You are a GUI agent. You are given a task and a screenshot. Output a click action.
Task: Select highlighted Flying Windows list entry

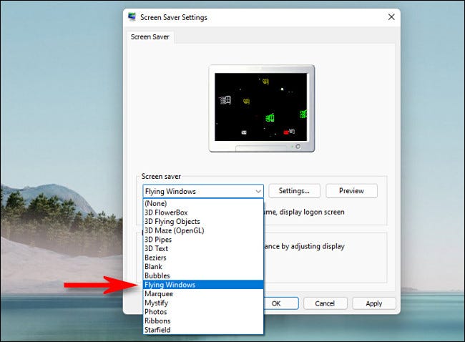[x=203, y=285]
